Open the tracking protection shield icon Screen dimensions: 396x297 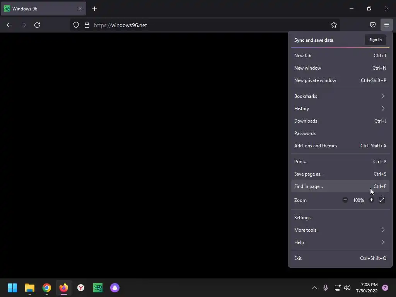[x=76, y=25]
